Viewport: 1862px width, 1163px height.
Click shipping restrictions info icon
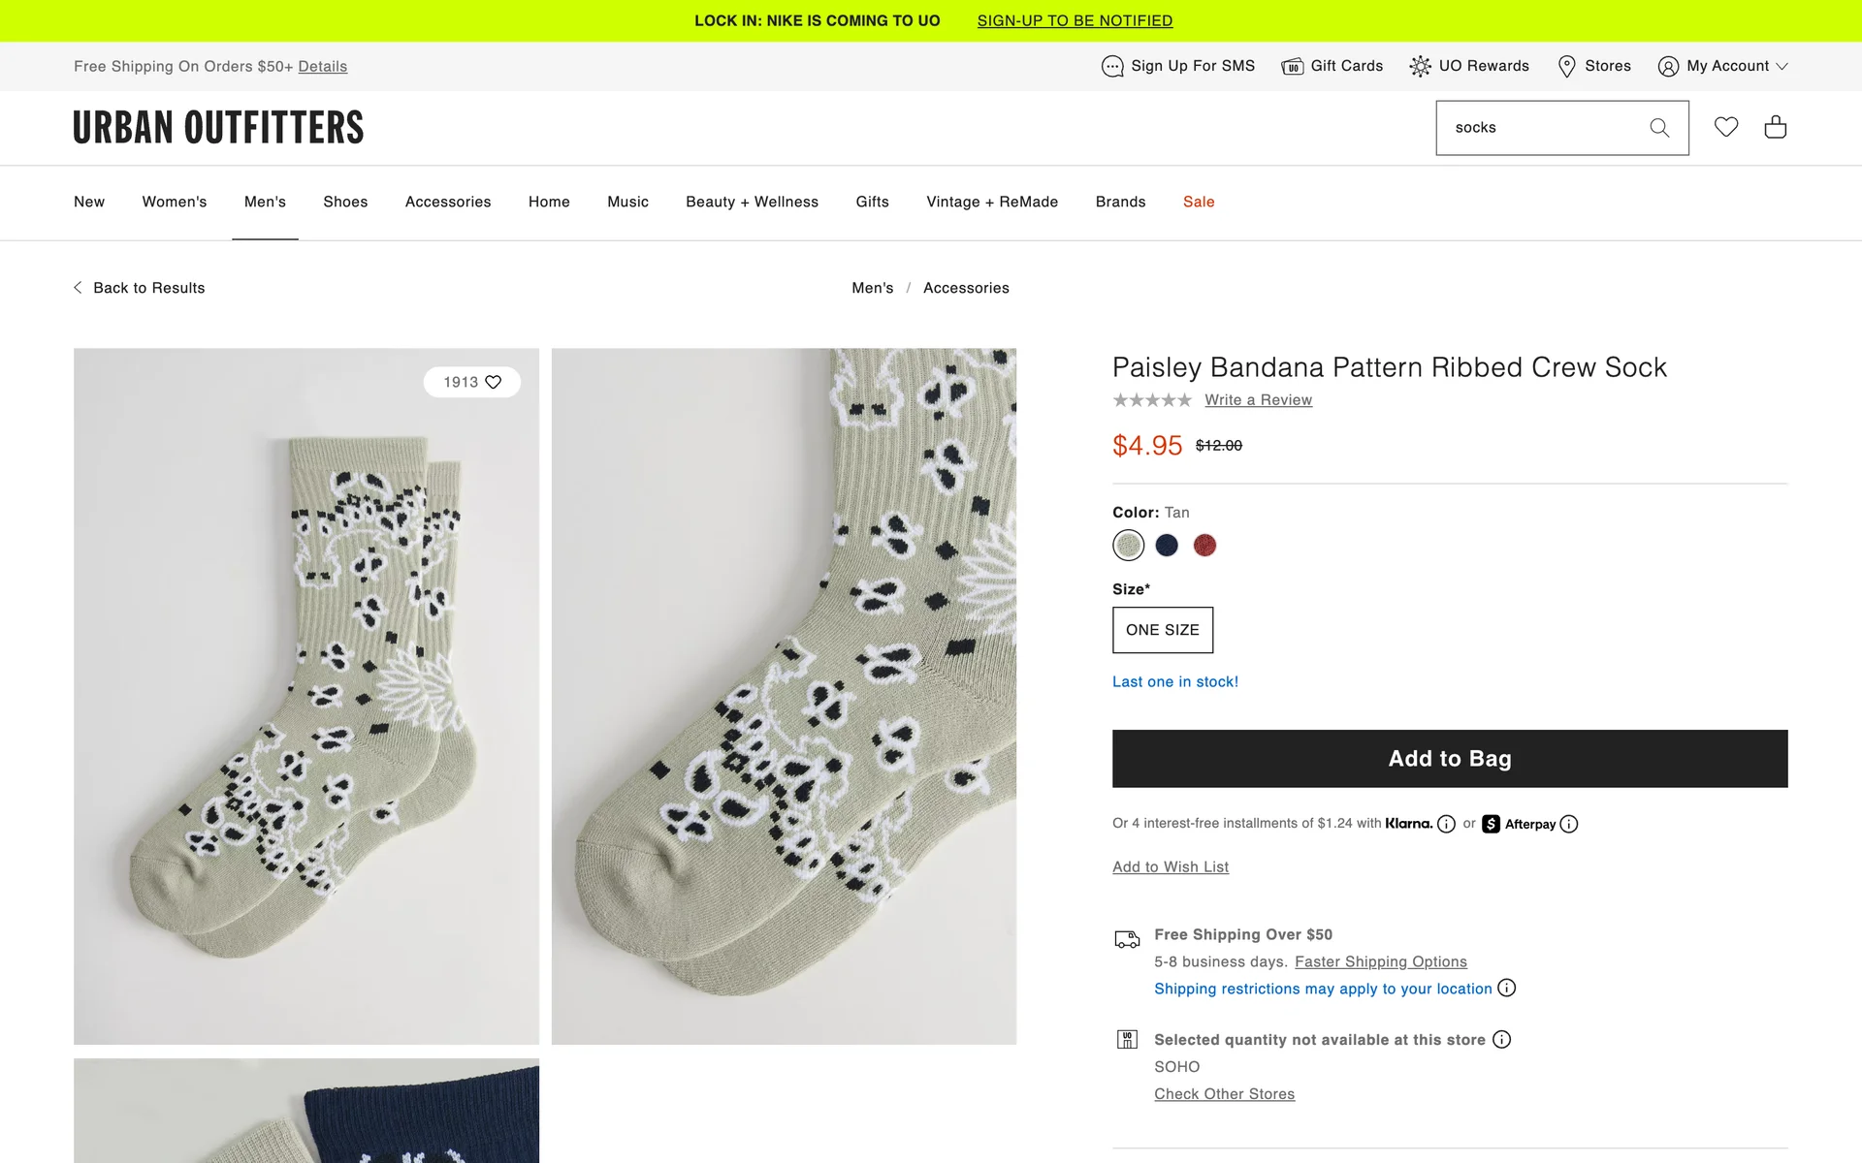point(1506,988)
